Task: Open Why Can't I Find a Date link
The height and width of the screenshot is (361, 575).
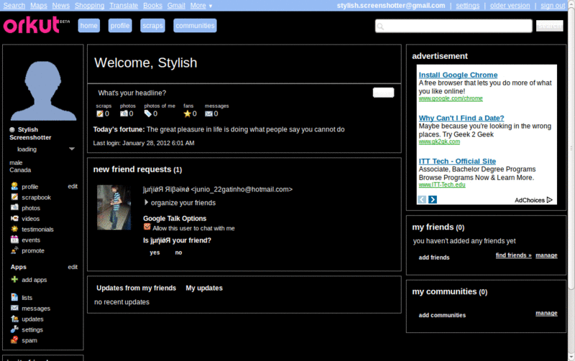Action: pos(461,118)
